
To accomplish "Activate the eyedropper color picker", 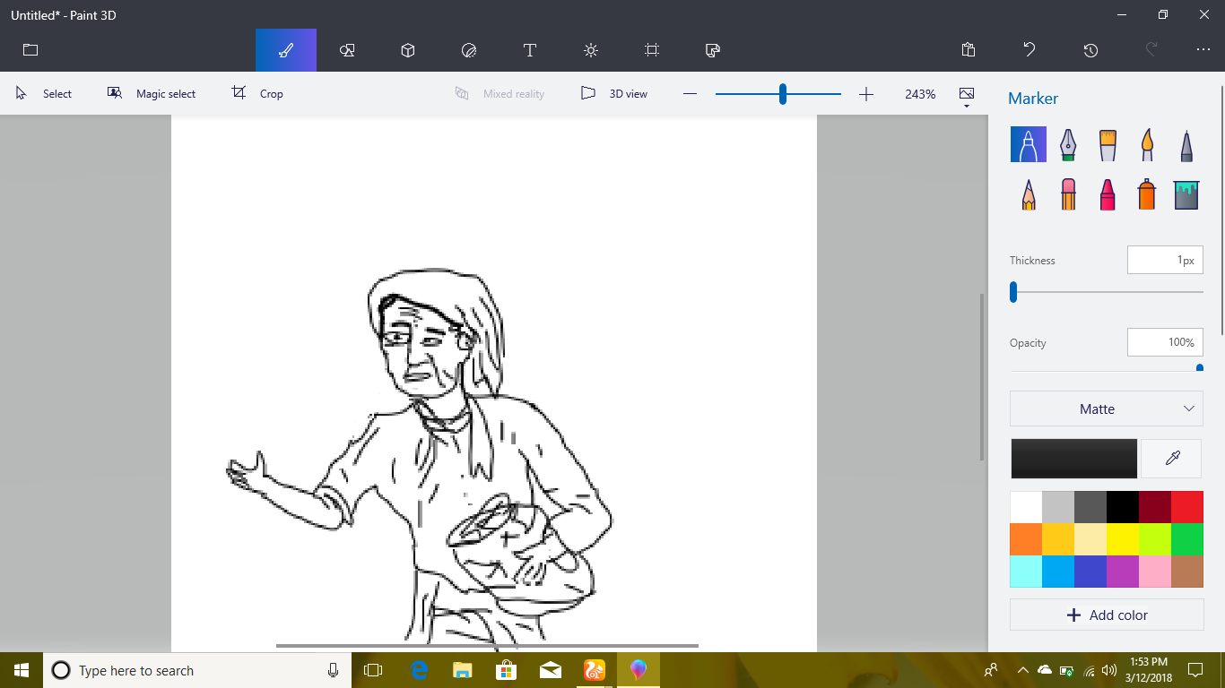I will [x=1171, y=459].
